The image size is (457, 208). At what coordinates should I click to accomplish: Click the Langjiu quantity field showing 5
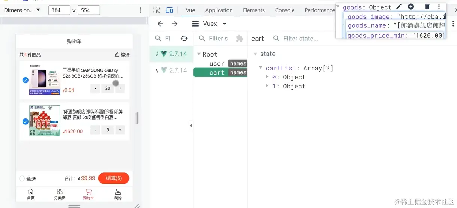tap(108, 130)
